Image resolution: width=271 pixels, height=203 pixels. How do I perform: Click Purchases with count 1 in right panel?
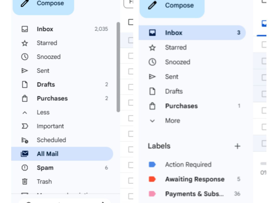192,106
